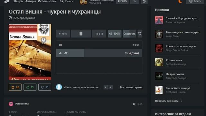The width and height of the screenshot is (206, 116).
Task: Click the Поиск search field
Action: tap(69, 1)
